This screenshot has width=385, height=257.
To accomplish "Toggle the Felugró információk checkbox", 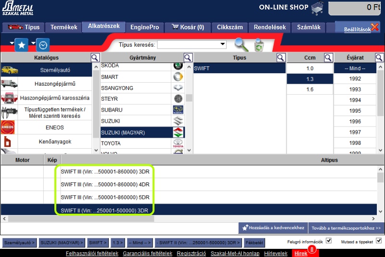I will 329,241.
